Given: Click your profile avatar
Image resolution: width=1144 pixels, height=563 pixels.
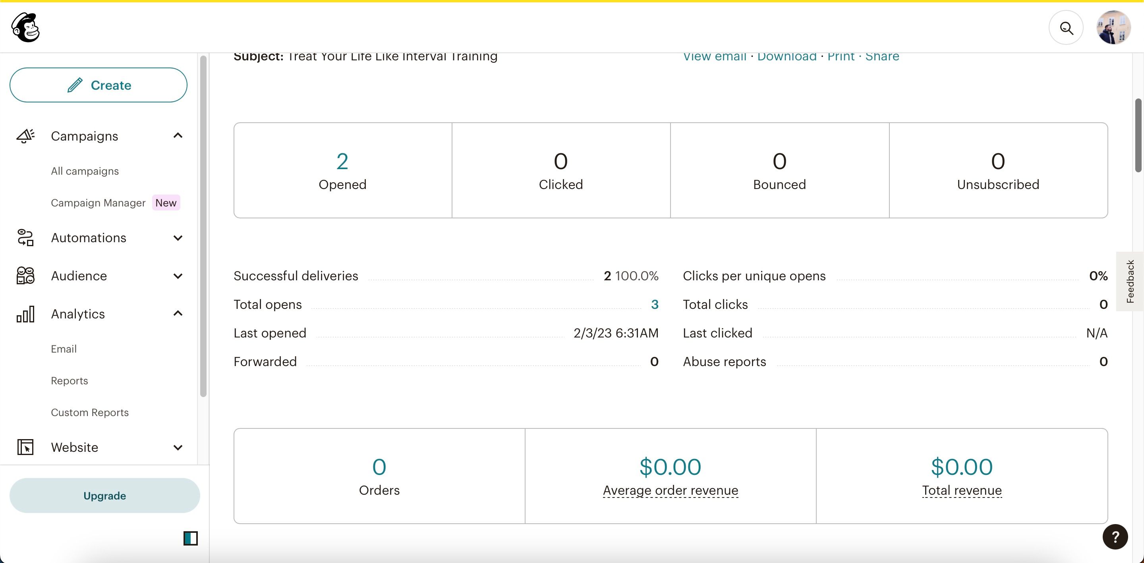Looking at the screenshot, I should coord(1115,27).
